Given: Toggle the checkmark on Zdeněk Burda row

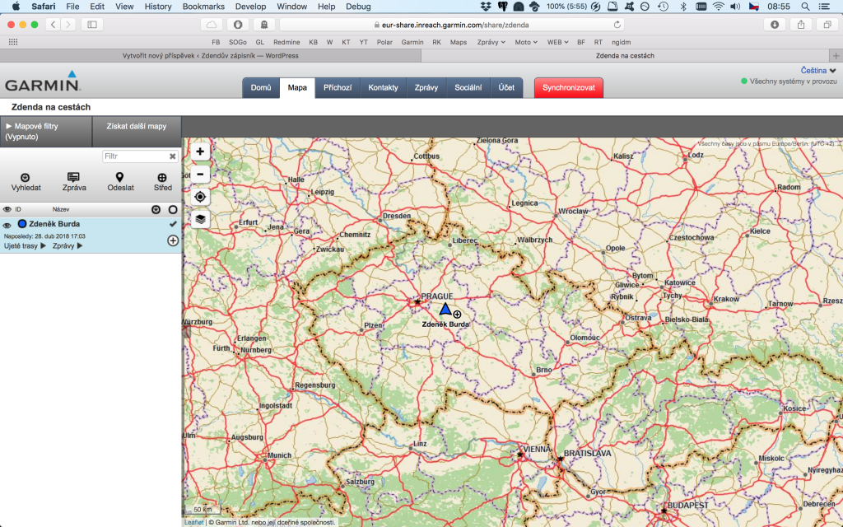Looking at the screenshot, I should pos(173,224).
